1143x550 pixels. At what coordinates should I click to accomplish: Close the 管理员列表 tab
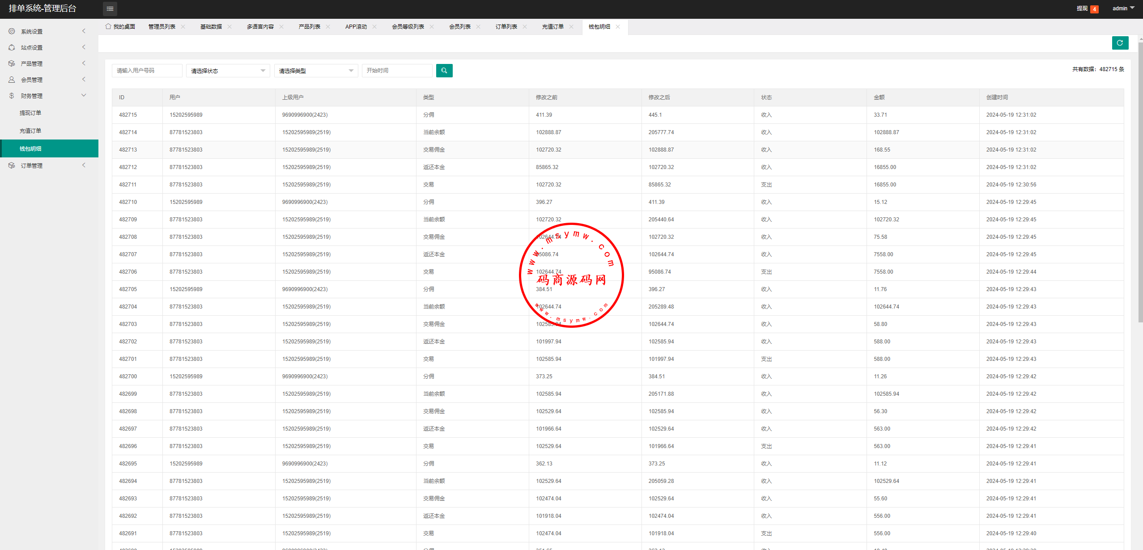[183, 27]
